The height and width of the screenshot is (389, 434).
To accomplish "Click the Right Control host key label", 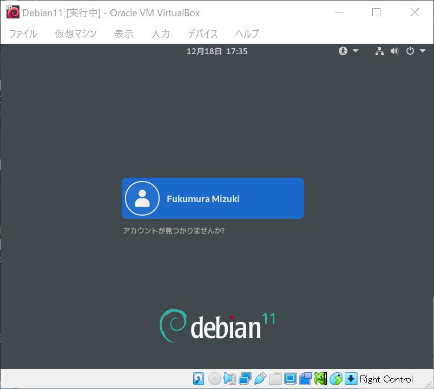I will tap(386, 379).
